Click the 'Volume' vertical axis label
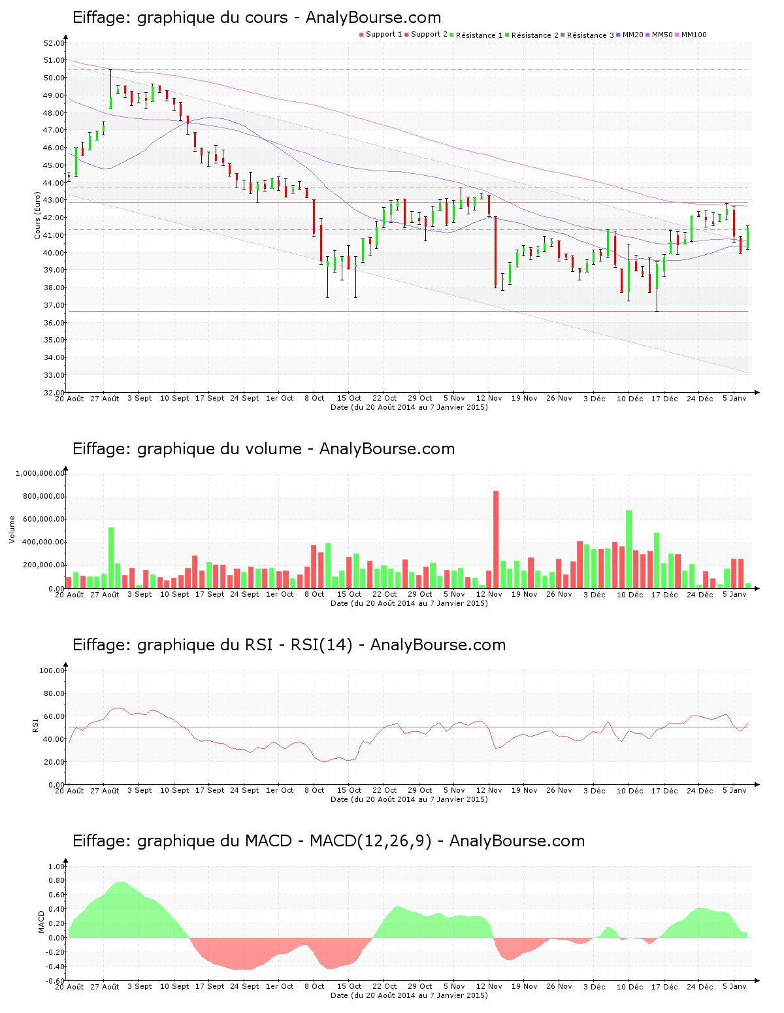Image resolution: width=784 pixels, height=1013 pixels. (12, 529)
